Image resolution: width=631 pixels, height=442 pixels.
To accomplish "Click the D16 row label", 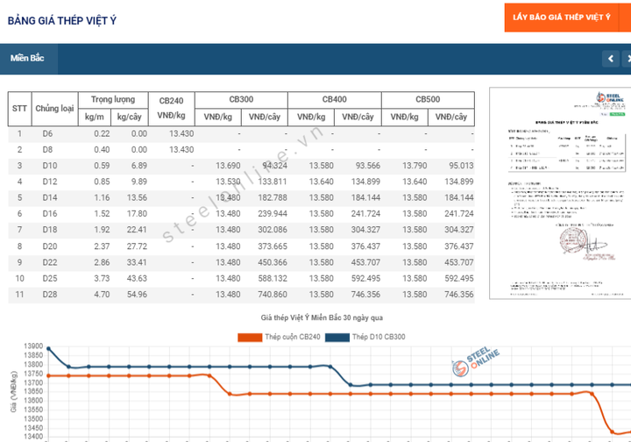I will coord(50,214).
